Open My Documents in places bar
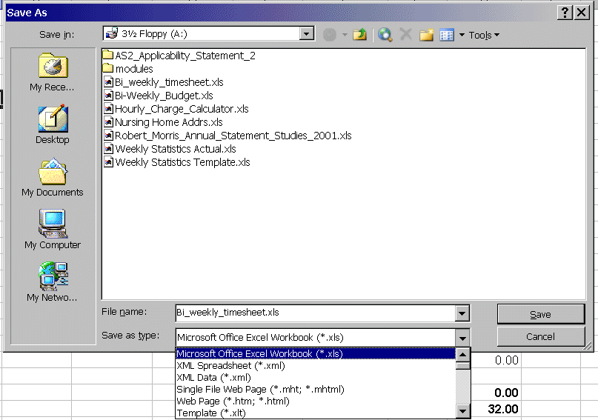 coord(52,178)
